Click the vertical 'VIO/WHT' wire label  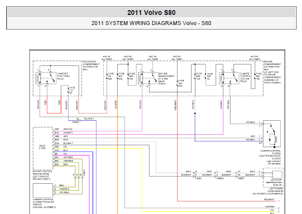[221, 105]
